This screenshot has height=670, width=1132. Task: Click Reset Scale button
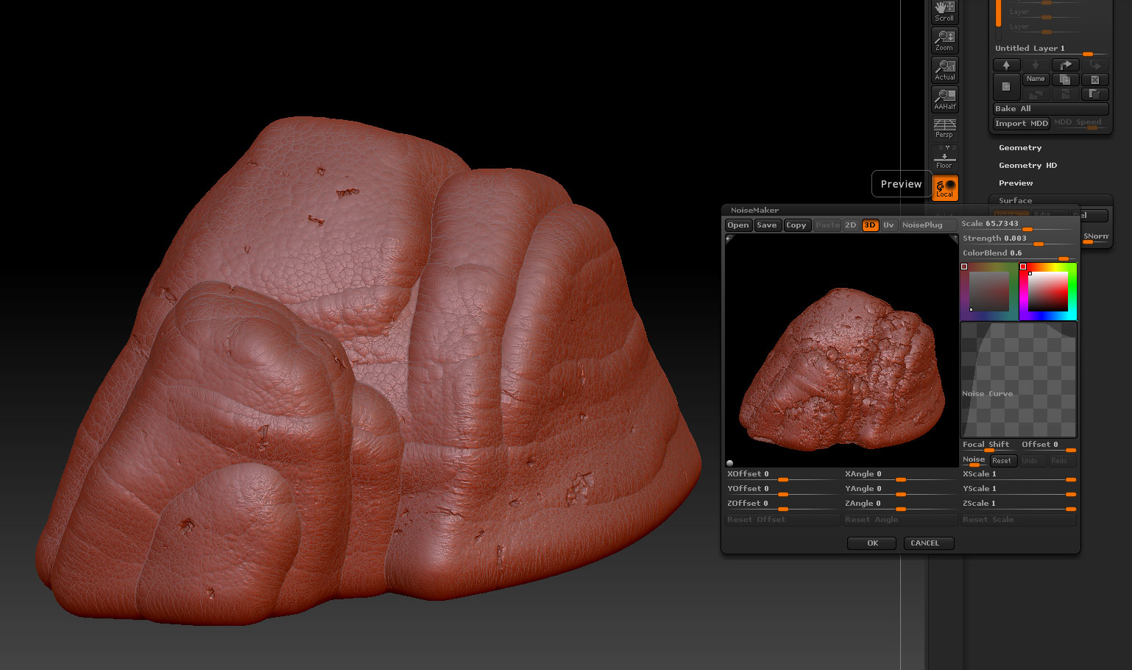click(x=1019, y=520)
